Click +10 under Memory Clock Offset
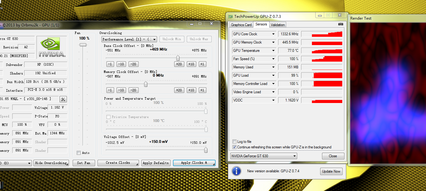The width and height of the screenshot is (426, 191). pyautogui.click(x=191, y=90)
